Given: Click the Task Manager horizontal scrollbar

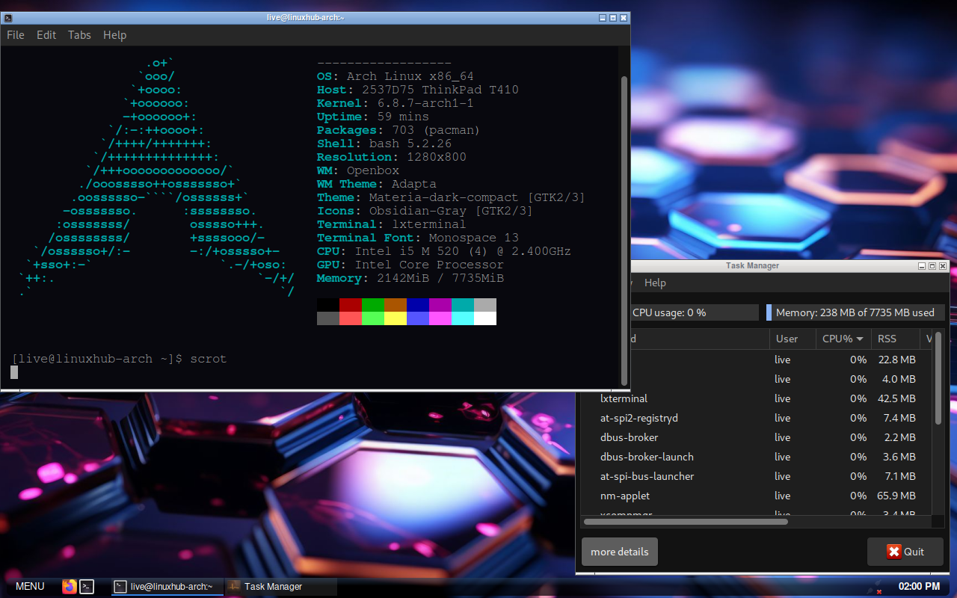Looking at the screenshot, I should pyautogui.click(x=686, y=521).
